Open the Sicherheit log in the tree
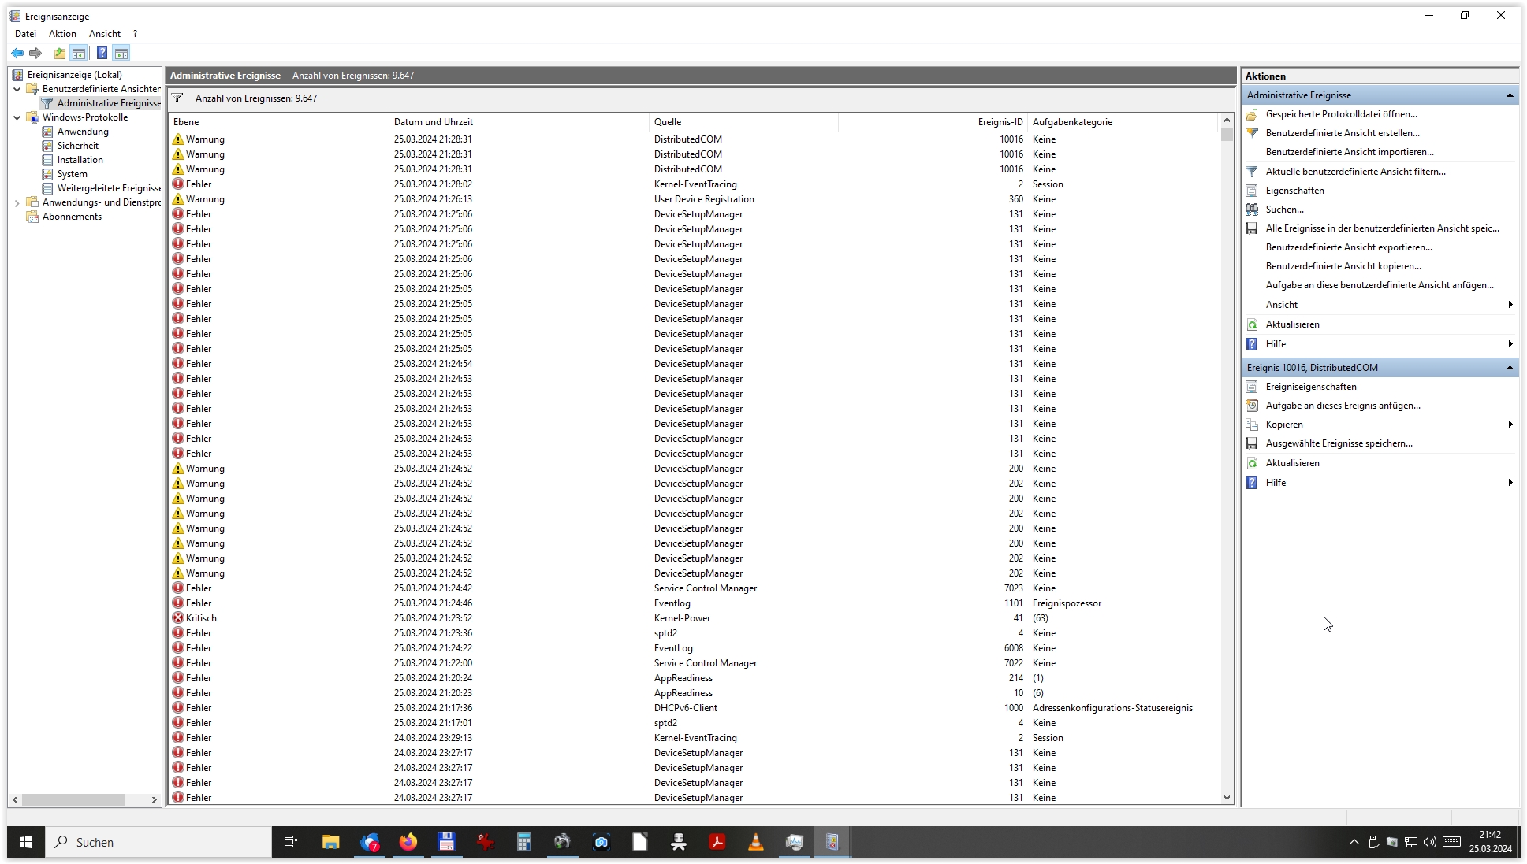This screenshot has height=864, width=1527. pos(78,146)
